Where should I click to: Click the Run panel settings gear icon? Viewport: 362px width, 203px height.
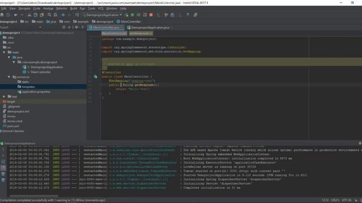tap(360, 143)
